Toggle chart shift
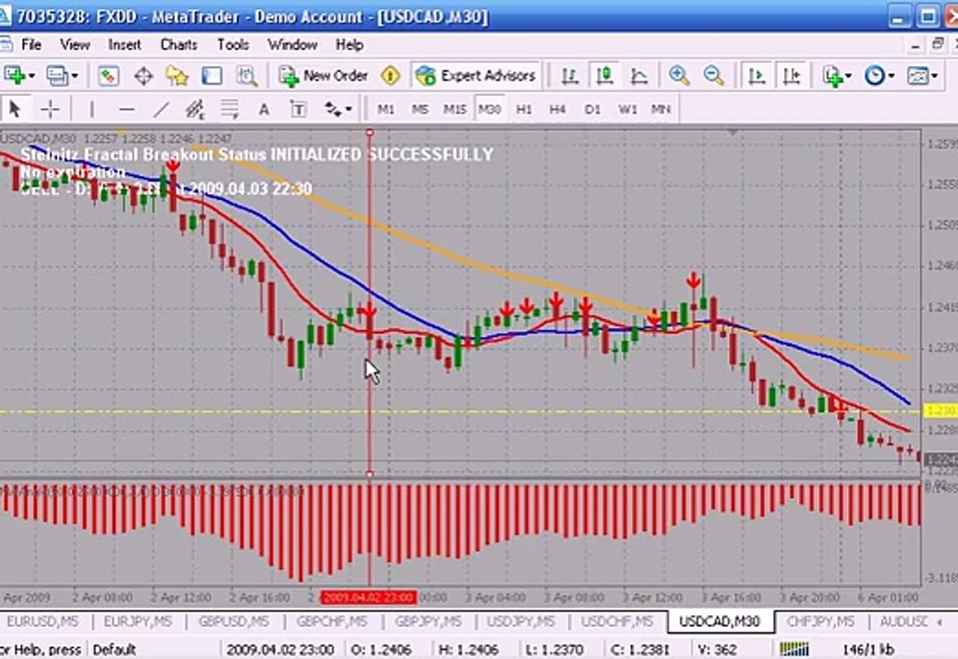The width and height of the screenshot is (958, 659). 791,76
